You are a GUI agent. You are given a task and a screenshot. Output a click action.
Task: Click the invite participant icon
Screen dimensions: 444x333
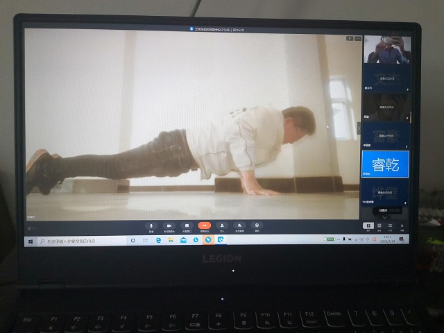(x=221, y=225)
